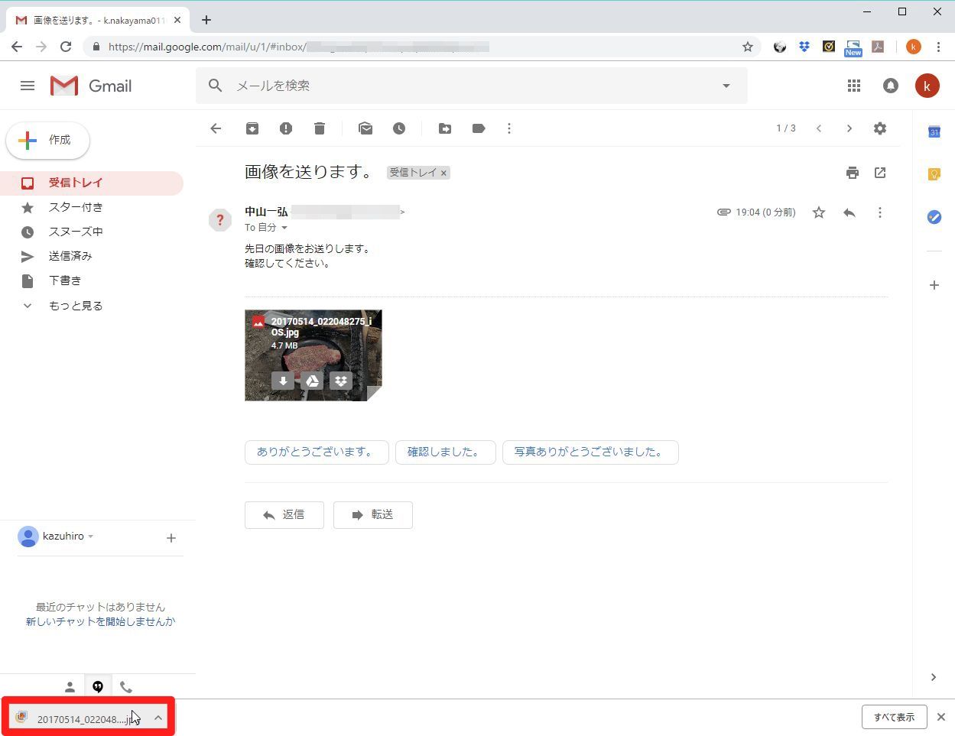This screenshot has width=955, height=736.
Task: Save the attachment to Google Drive
Action: click(x=312, y=381)
